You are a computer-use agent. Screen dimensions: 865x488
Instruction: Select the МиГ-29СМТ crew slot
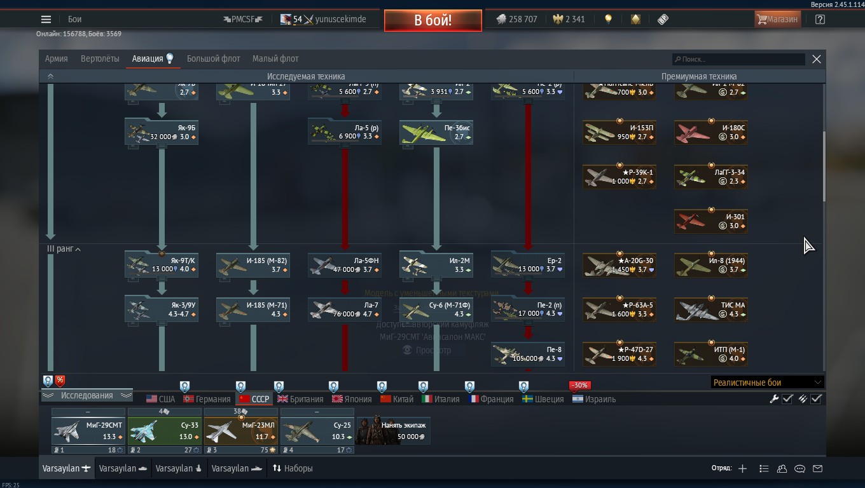88,431
